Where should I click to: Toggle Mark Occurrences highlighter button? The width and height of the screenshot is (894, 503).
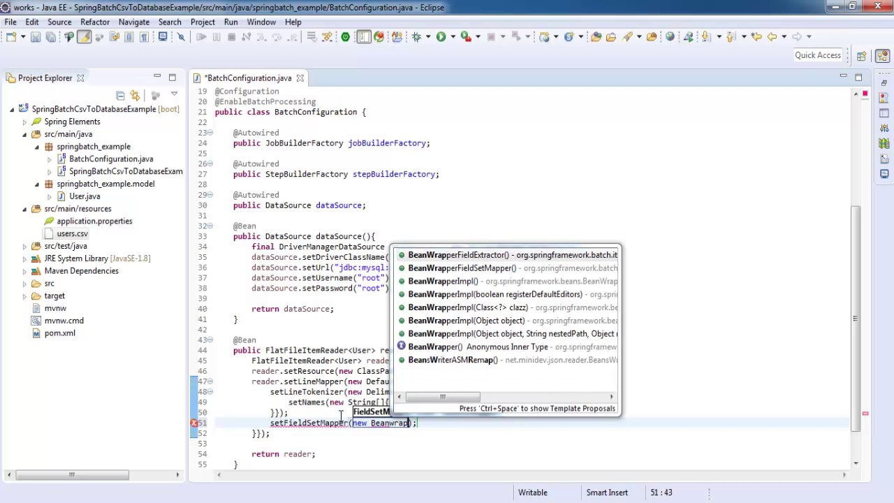84,36
